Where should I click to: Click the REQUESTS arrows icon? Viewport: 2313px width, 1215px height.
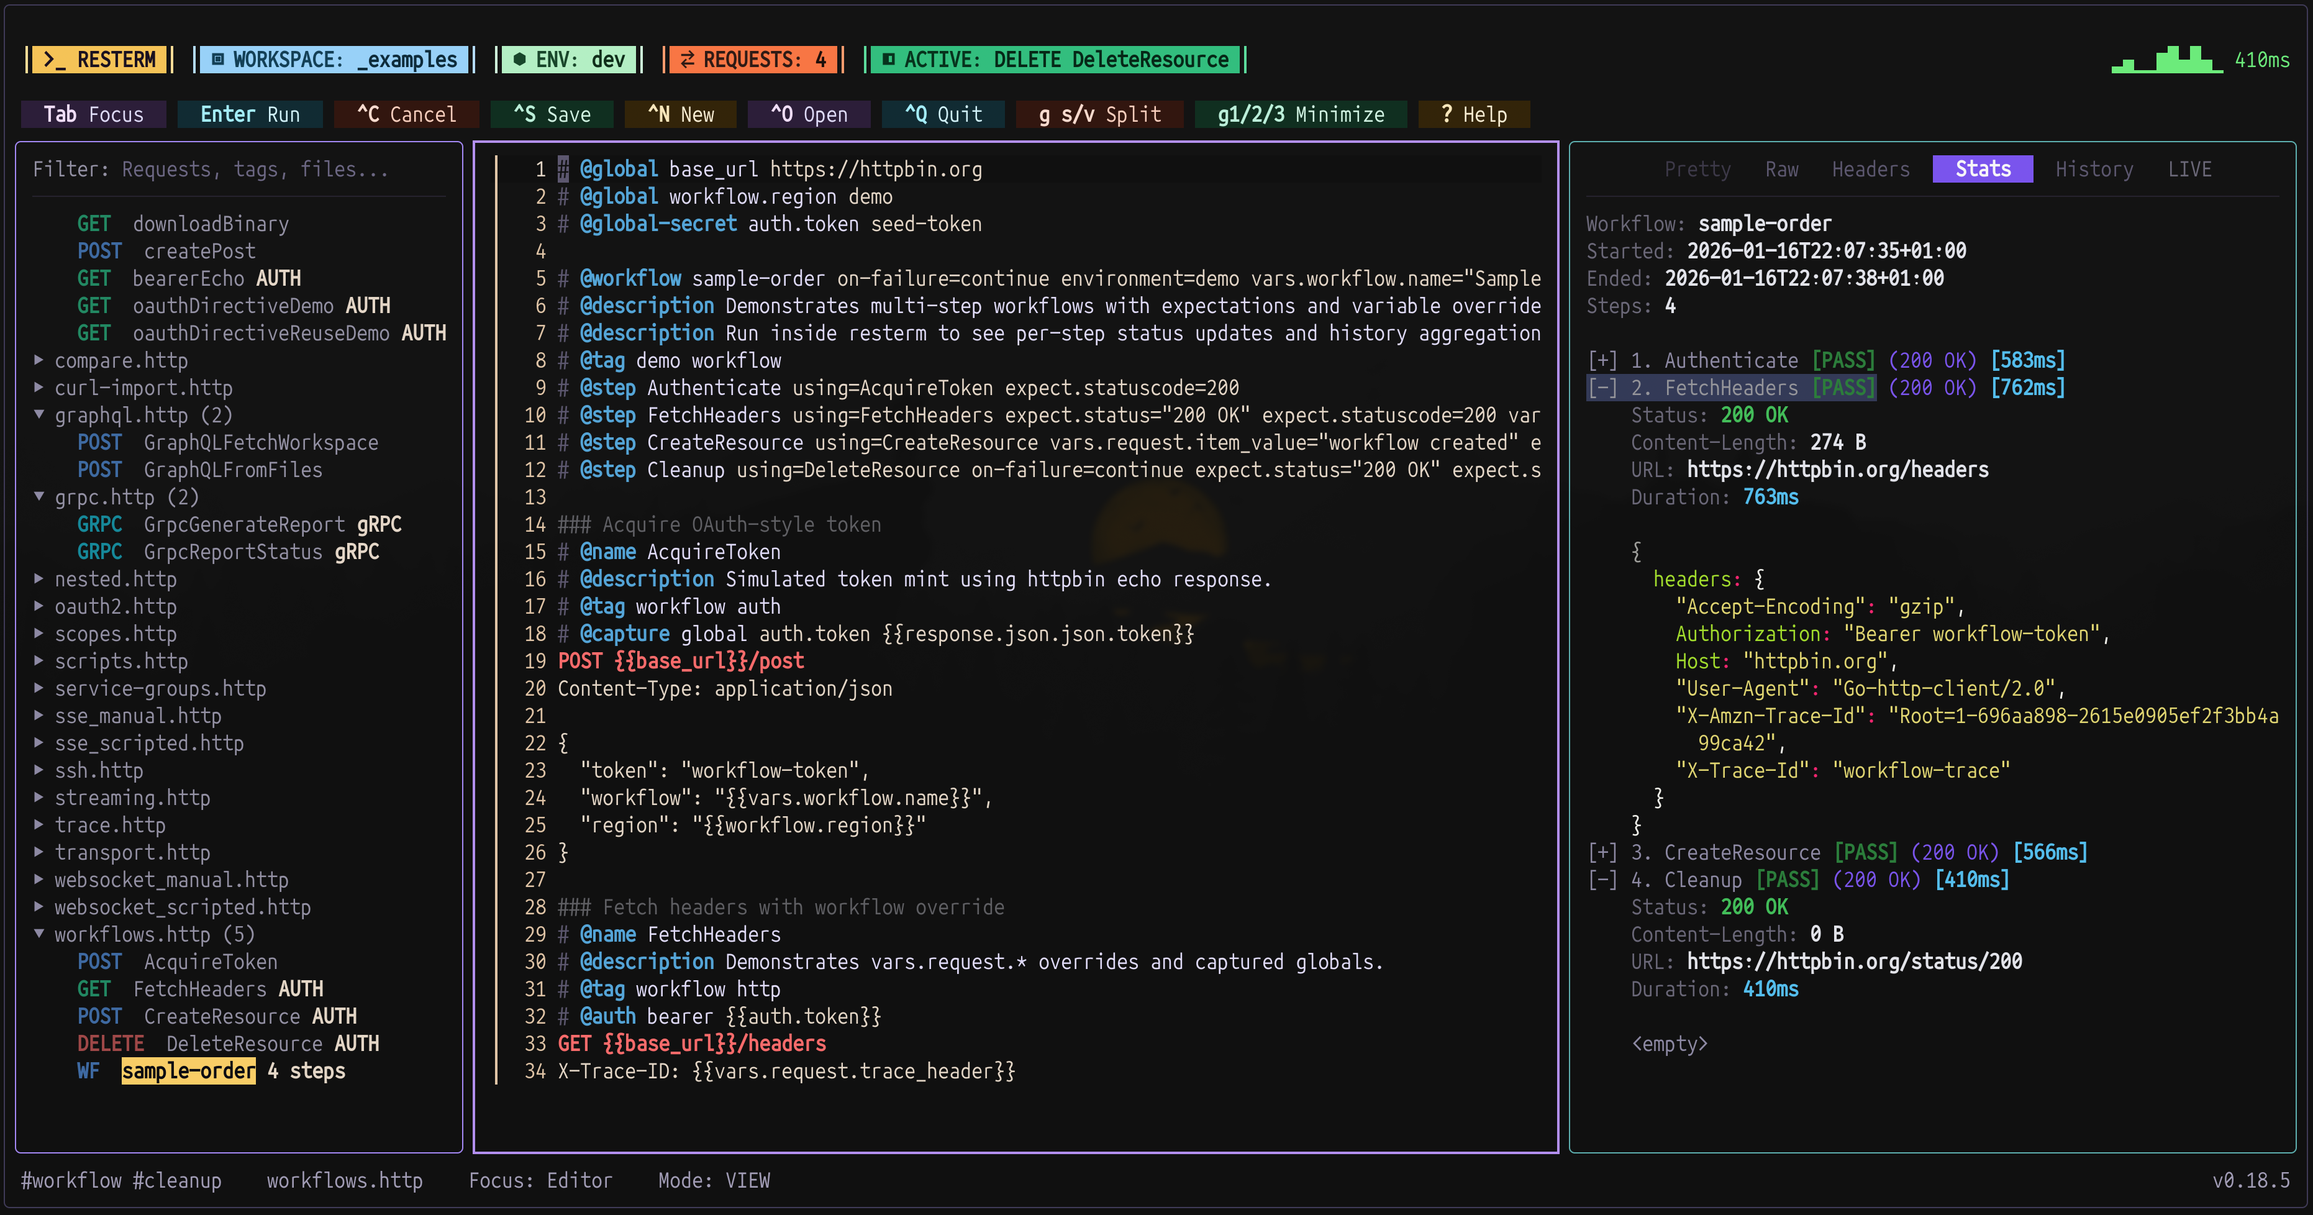pyautogui.click(x=687, y=60)
